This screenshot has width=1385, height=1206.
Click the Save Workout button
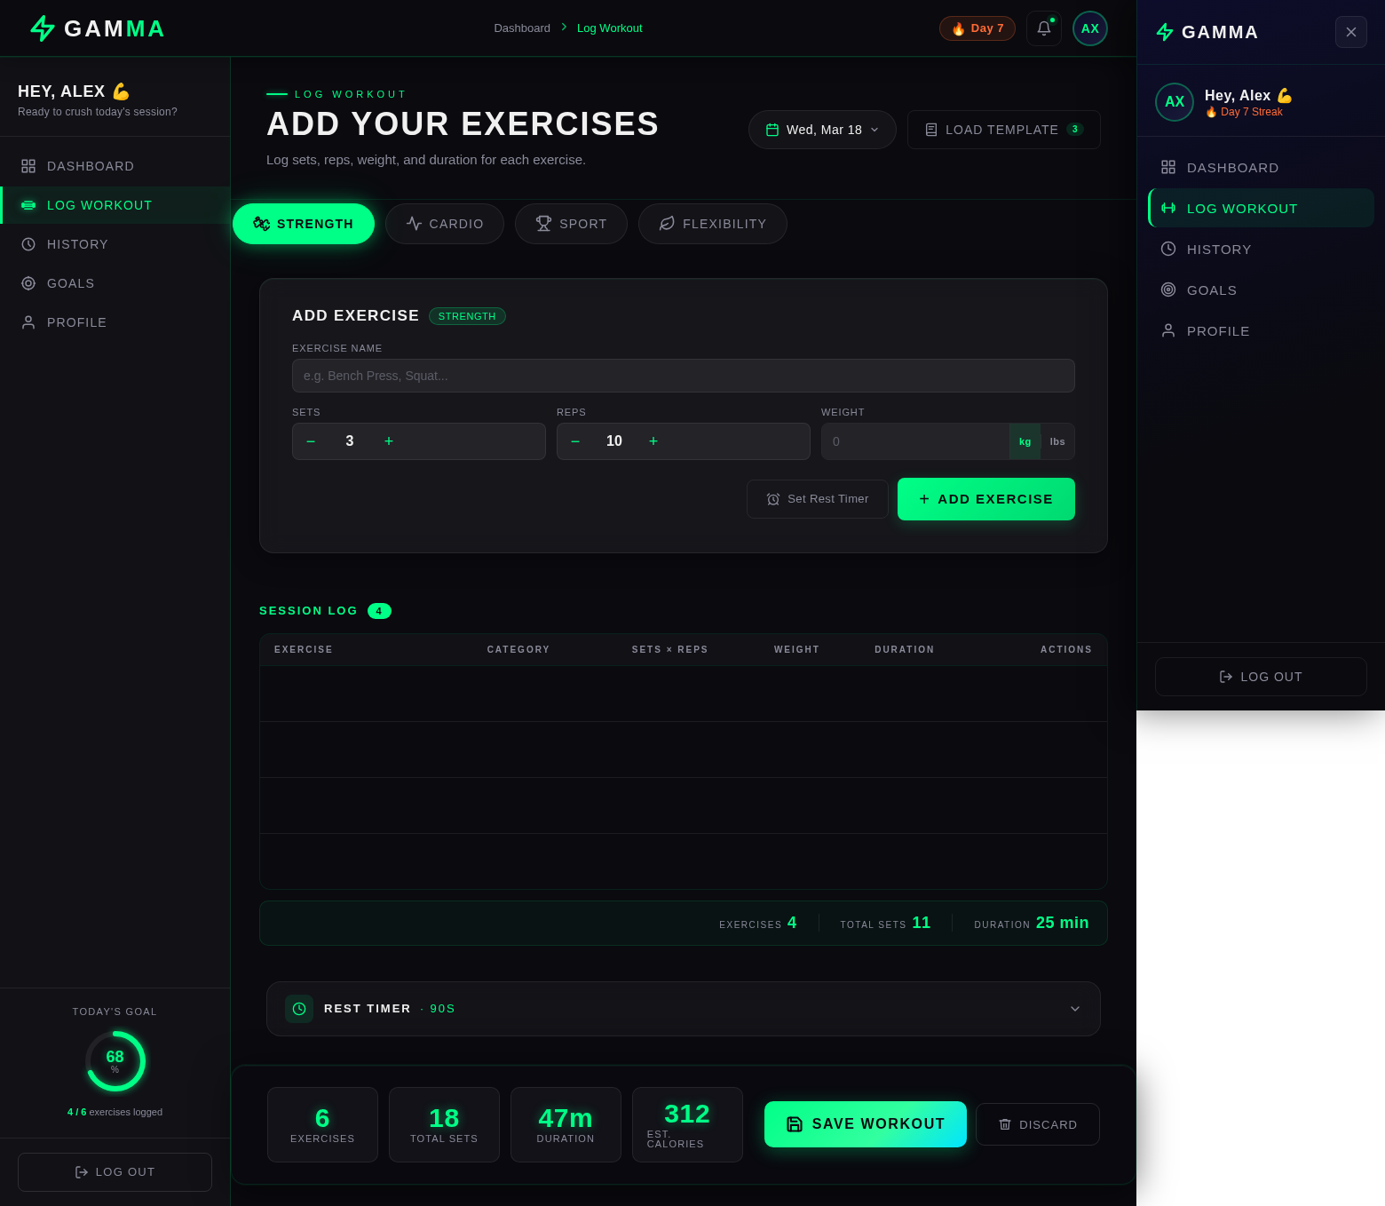865,1123
